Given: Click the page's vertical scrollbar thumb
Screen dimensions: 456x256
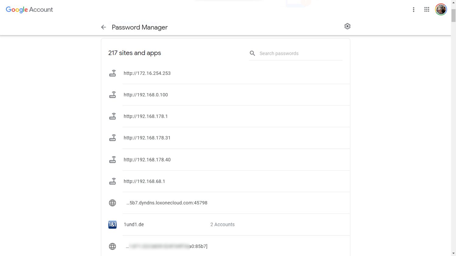Looking at the screenshot, I should (453, 15).
